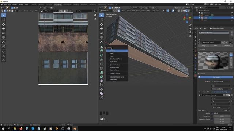Select the Spin tool
Screen dimensions: 234x131
[102, 77]
